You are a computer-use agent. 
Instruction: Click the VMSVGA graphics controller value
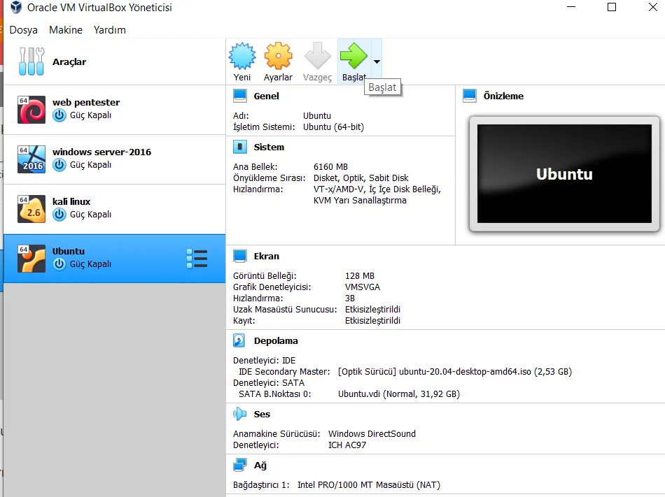362,287
